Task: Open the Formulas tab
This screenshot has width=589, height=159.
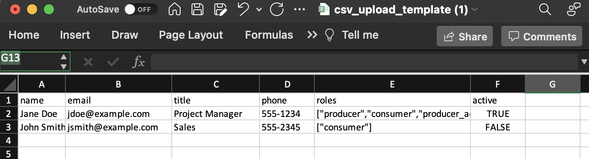Action: tap(269, 35)
